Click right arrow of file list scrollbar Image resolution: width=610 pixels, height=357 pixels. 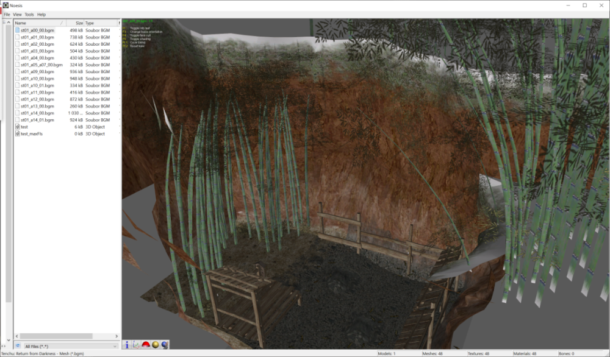pos(117,336)
